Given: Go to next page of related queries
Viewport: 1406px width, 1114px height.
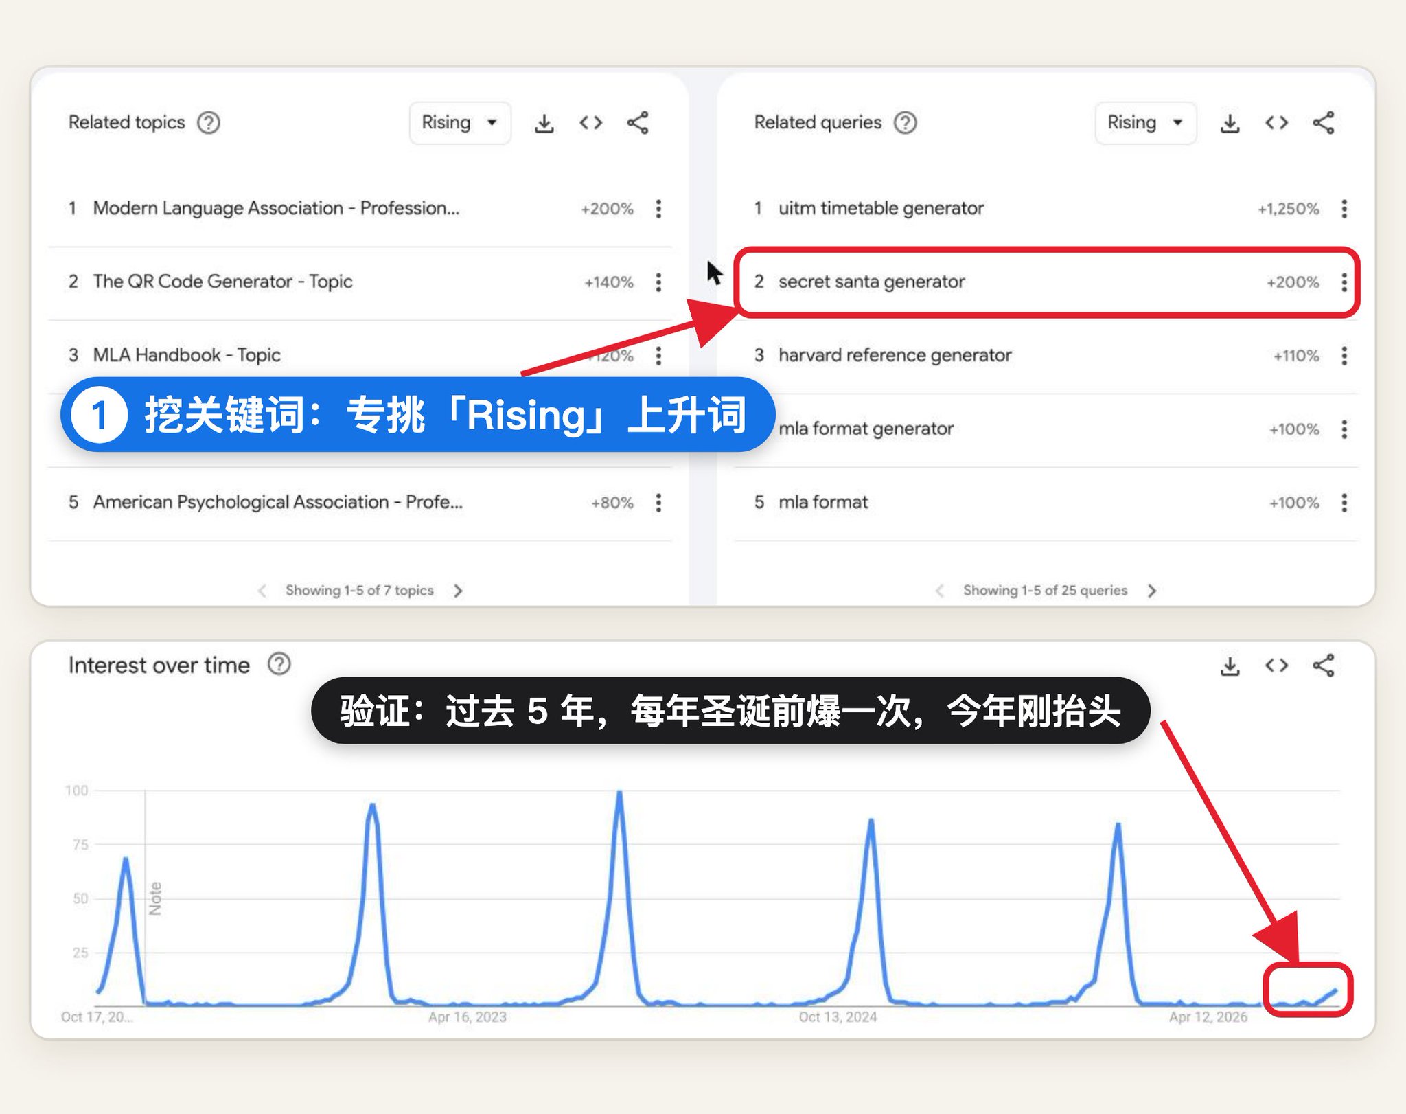Looking at the screenshot, I should pos(1152,591).
